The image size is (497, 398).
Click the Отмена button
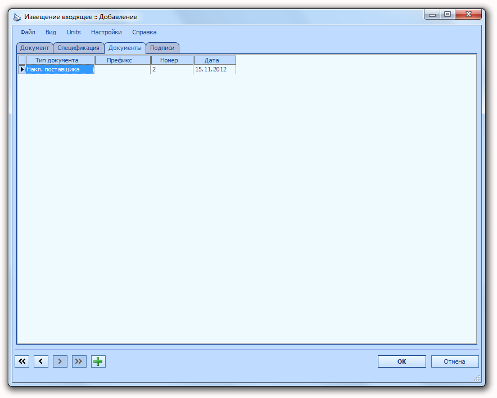[x=454, y=361]
